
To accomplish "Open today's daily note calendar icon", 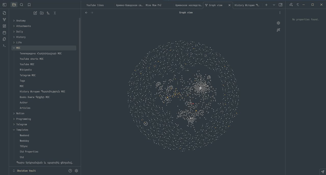I will click(4, 33).
